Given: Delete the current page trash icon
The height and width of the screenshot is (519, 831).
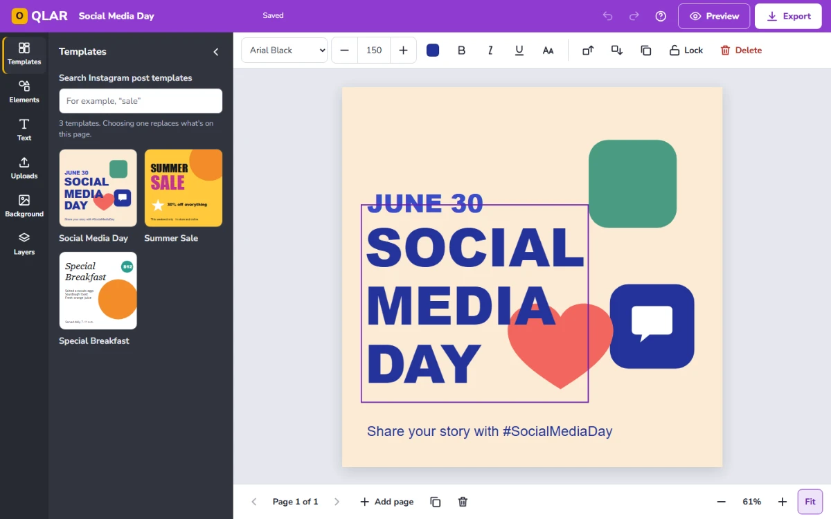Looking at the screenshot, I should (463, 502).
